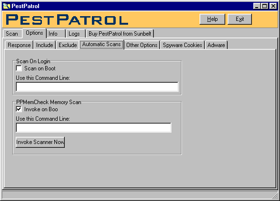Open the Info tab

pyautogui.click(x=56, y=34)
